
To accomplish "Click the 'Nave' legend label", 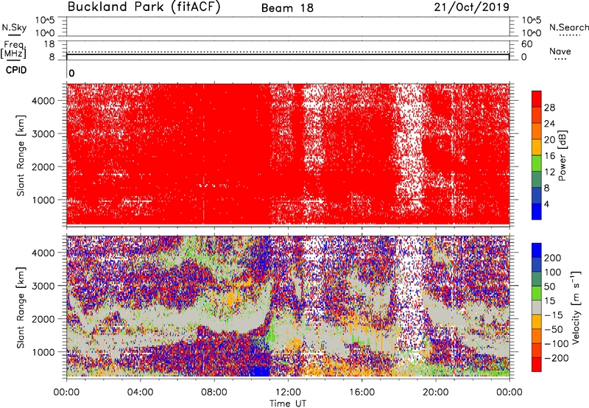I will point(560,52).
